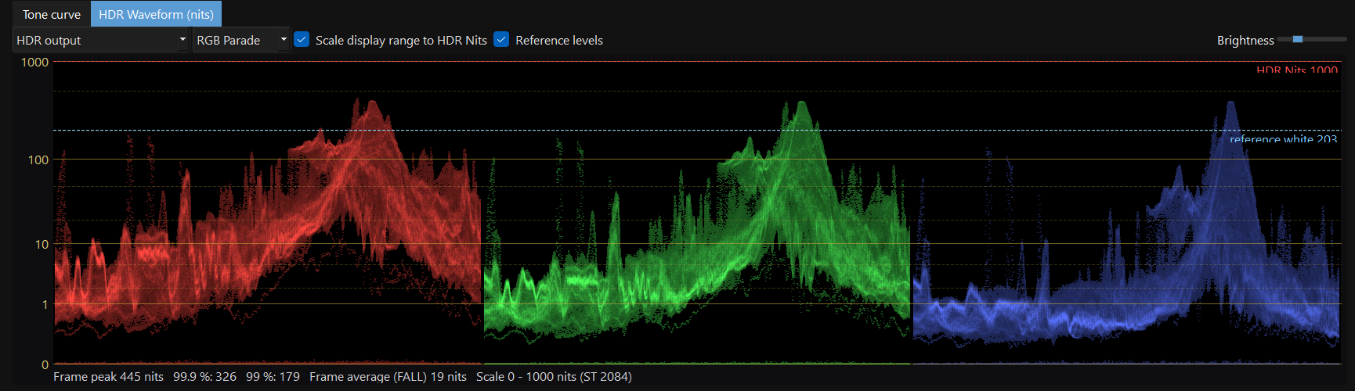Image resolution: width=1355 pixels, height=391 pixels.
Task: Toggle Scale display range to HDR Nits checkbox
Action: (302, 39)
